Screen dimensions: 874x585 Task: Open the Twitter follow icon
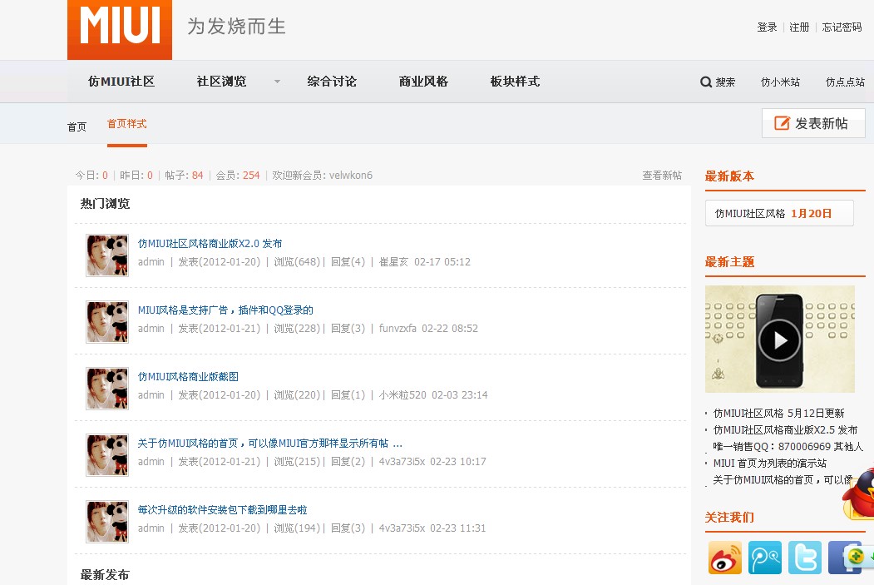pos(805,557)
